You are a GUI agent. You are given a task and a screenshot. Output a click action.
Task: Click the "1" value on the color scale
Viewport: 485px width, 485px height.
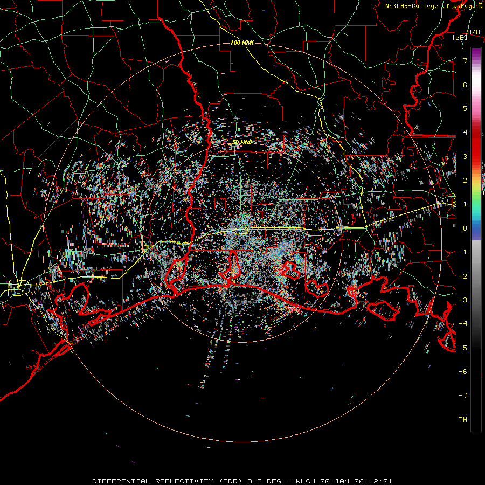click(465, 204)
